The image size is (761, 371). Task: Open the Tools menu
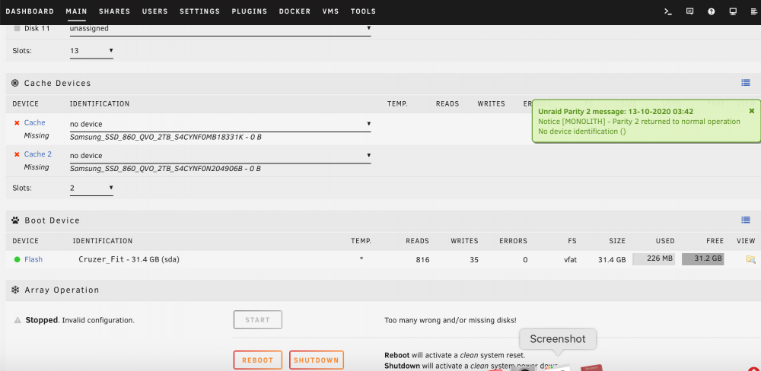363,11
